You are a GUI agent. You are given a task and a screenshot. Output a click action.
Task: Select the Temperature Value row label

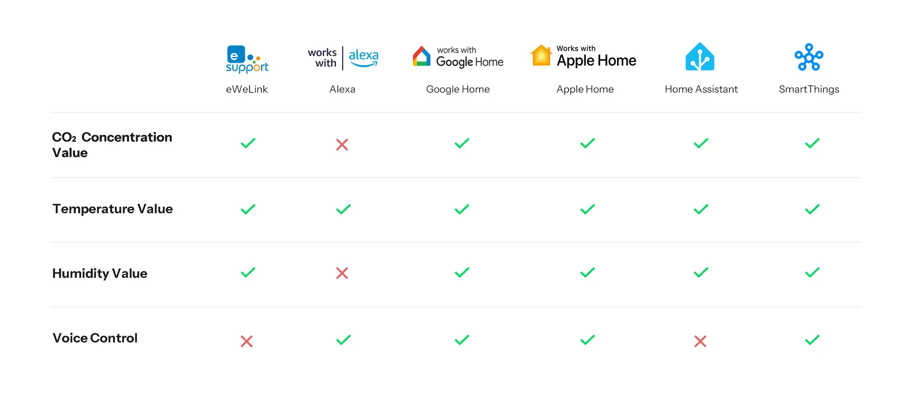pos(112,209)
